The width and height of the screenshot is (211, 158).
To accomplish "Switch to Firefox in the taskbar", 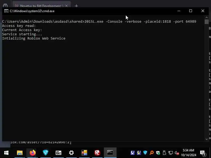I will pos(32,153).
